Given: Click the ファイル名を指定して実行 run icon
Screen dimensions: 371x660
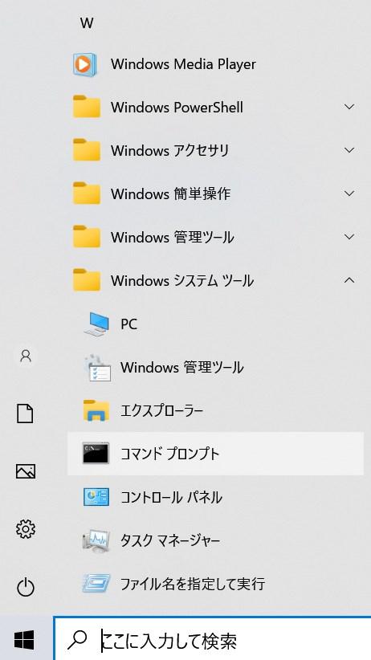Looking at the screenshot, I should point(96,584).
